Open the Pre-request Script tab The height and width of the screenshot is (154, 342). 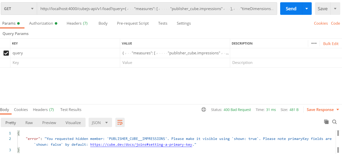tap(133, 23)
